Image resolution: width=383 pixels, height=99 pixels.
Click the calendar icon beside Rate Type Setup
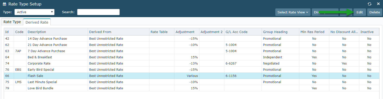4,4
